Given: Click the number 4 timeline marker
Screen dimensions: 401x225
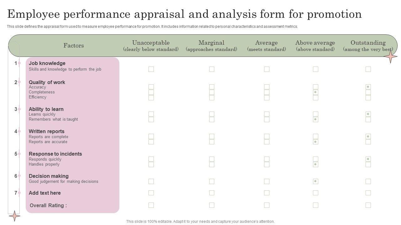Looking at the screenshot, I should (x=16, y=131).
